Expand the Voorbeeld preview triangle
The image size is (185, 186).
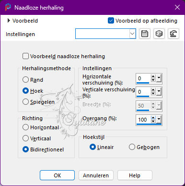tap(9, 21)
